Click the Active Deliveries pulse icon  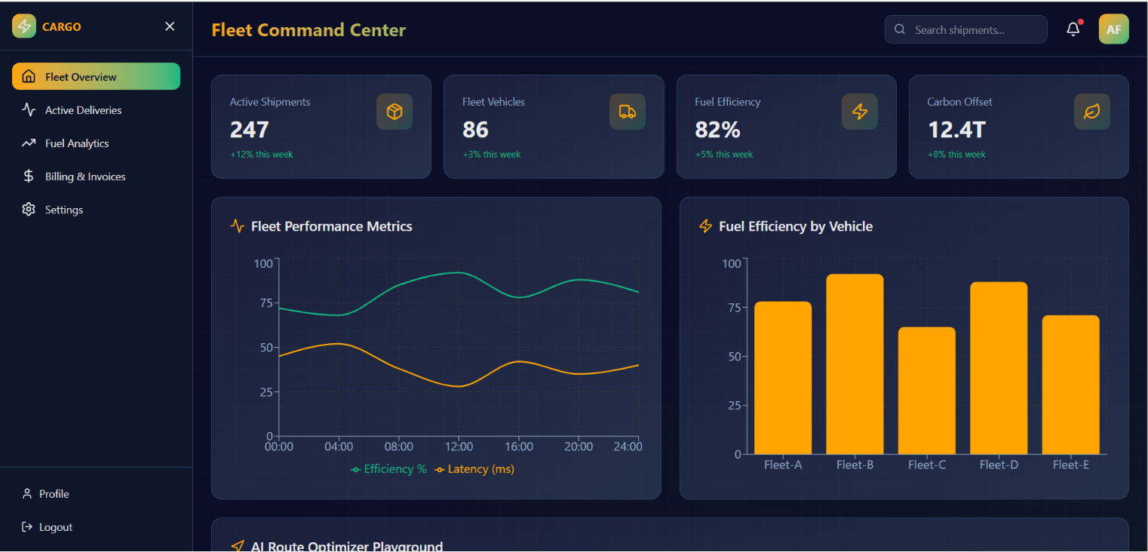click(x=29, y=109)
